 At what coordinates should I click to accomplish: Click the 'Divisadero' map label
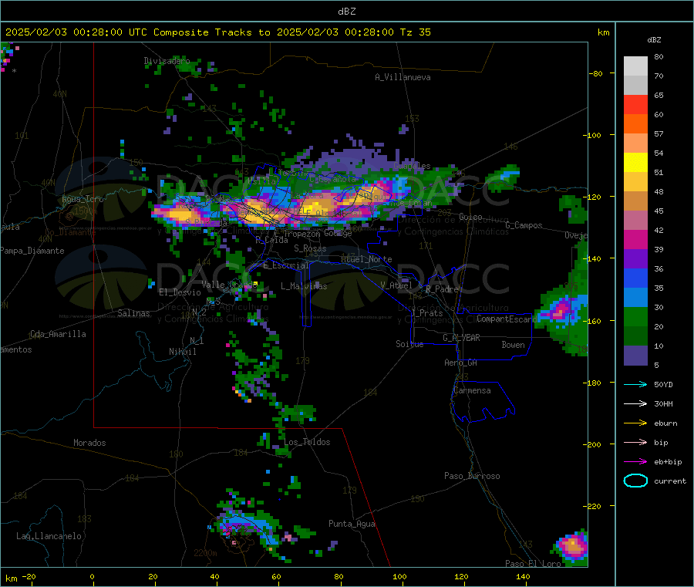click(x=167, y=61)
